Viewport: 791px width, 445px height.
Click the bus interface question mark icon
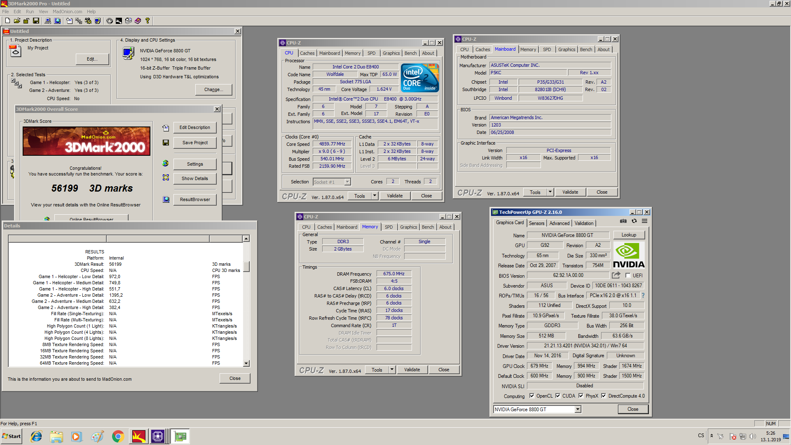(643, 295)
